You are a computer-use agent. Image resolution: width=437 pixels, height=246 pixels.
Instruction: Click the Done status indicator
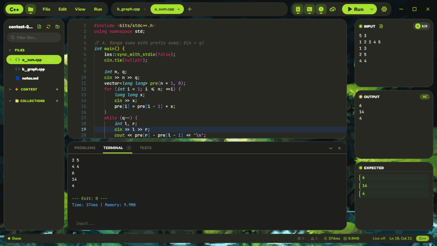(15, 238)
